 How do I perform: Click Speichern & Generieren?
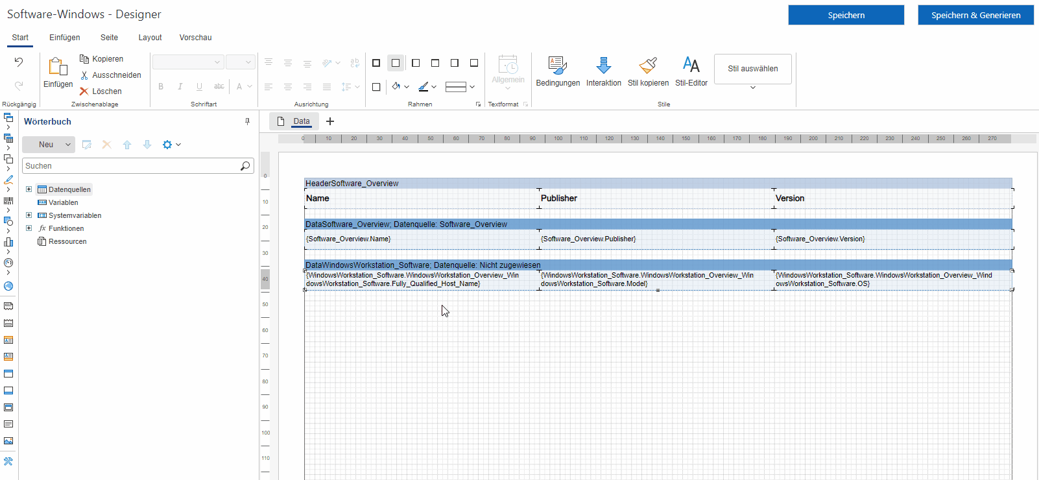coord(975,15)
